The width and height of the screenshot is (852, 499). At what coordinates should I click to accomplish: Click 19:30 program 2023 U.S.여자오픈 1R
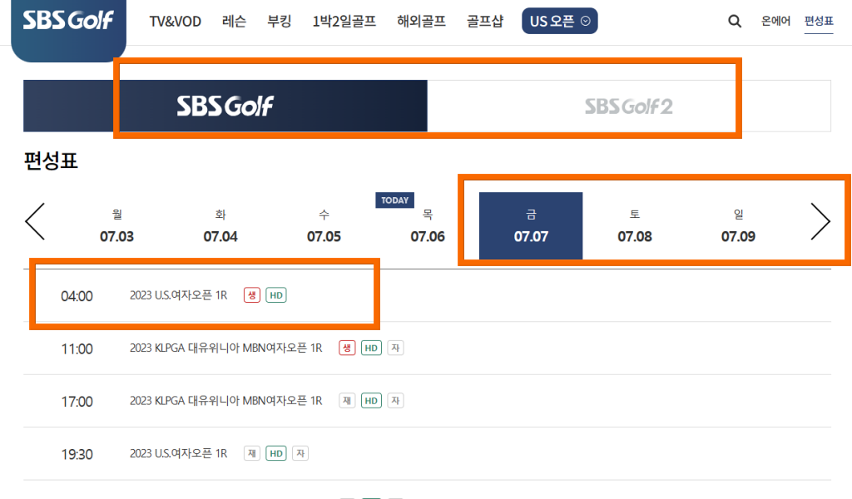pos(178,453)
